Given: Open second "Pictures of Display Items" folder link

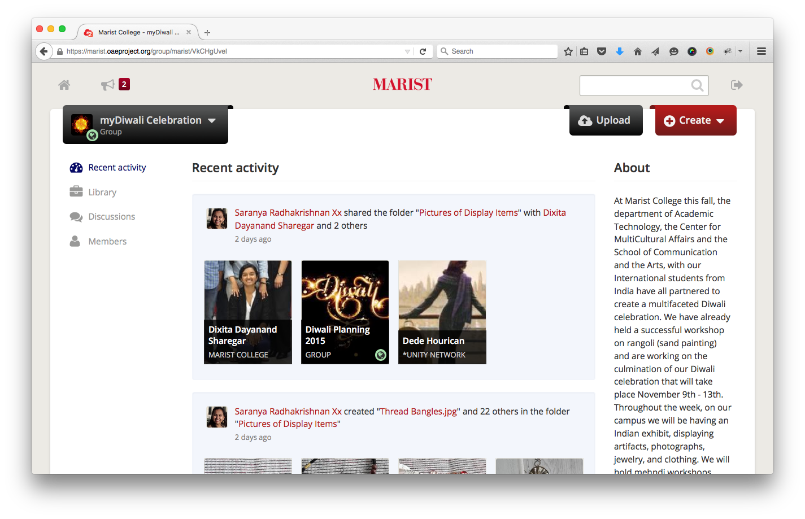Looking at the screenshot, I should pos(288,424).
